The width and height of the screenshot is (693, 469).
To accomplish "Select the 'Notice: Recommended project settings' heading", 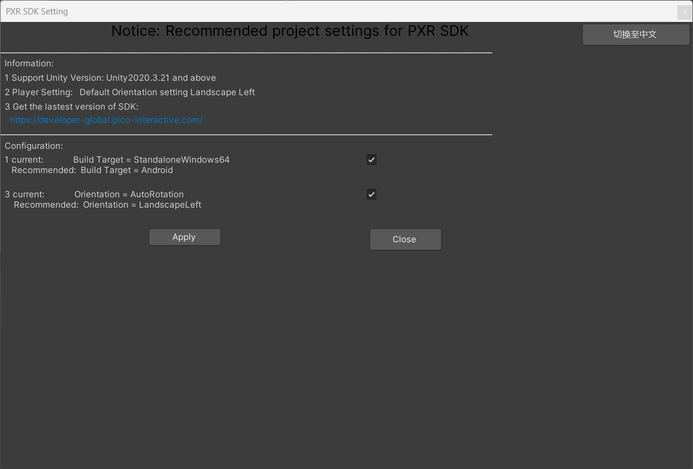I will 290,31.
